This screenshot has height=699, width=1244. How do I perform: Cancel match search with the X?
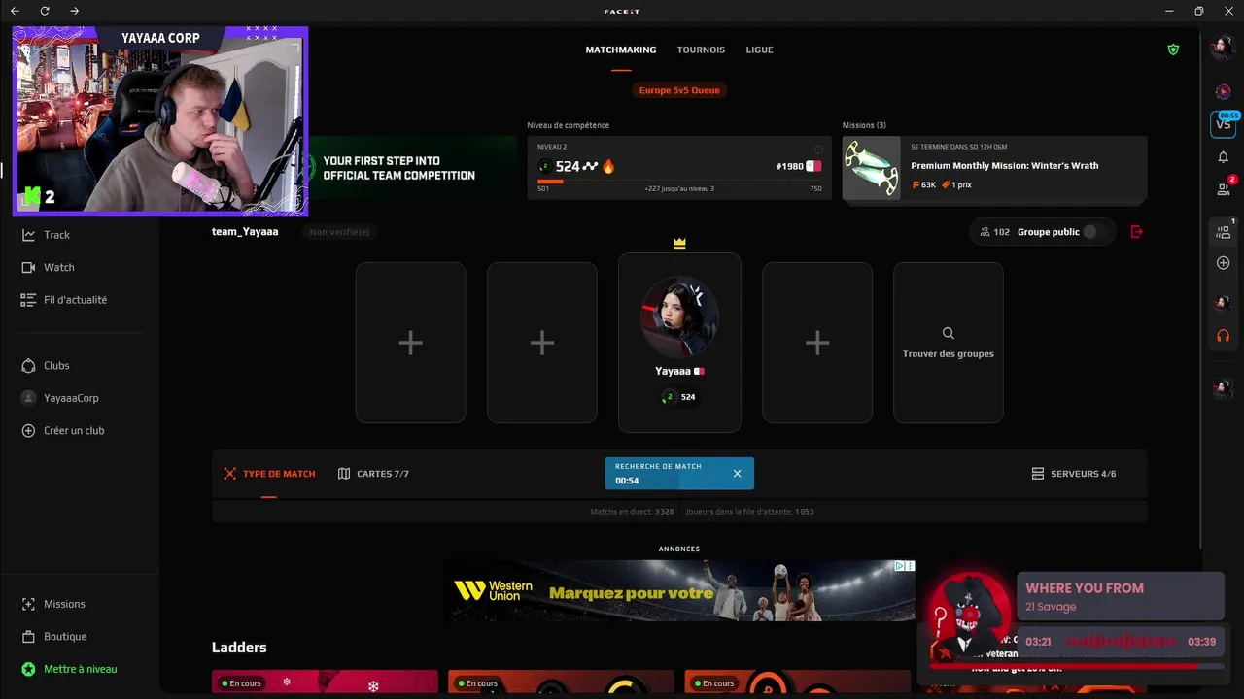point(737,474)
